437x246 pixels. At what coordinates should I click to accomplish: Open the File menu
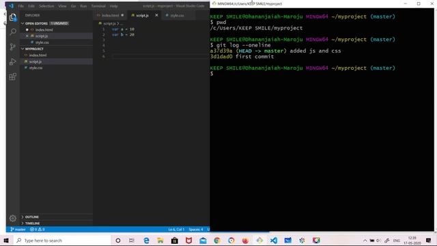coord(21,6)
